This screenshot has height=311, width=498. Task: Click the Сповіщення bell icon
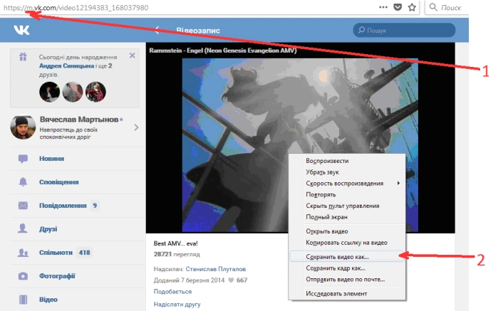point(23,182)
